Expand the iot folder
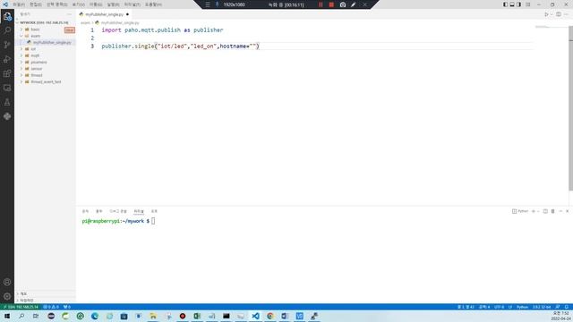573x322 pixels. pos(33,49)
